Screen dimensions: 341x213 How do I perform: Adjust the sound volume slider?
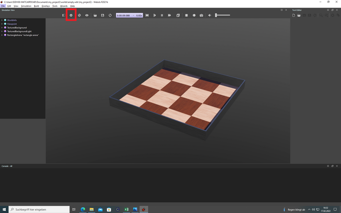click(x=223, y=15)
